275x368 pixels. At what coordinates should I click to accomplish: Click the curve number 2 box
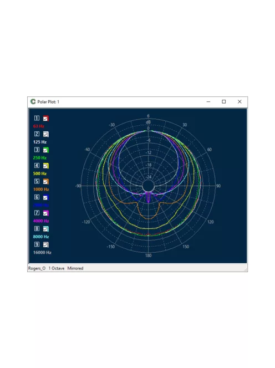click(x=37, y=134)
